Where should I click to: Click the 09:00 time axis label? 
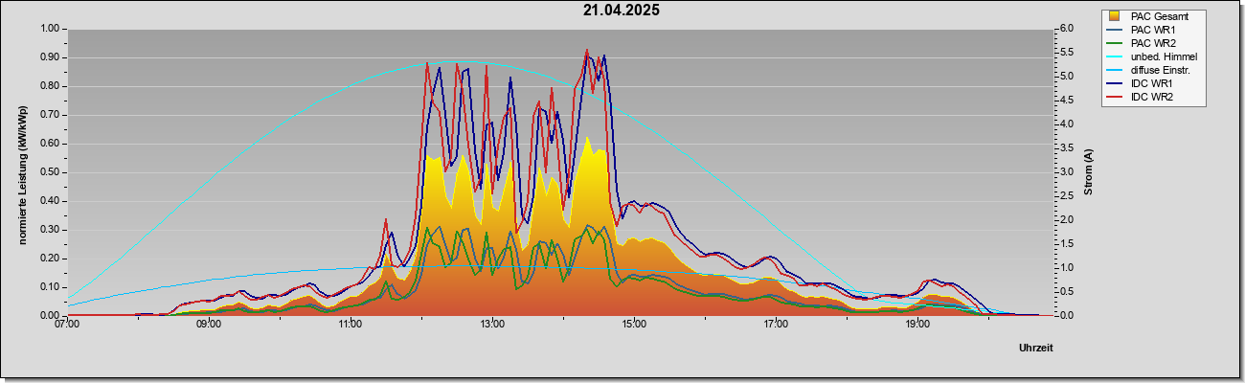pos(209,325)
